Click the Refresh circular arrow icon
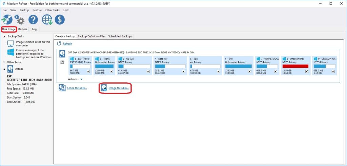This screenshot has width=347, height=166. tap(59, 44)
